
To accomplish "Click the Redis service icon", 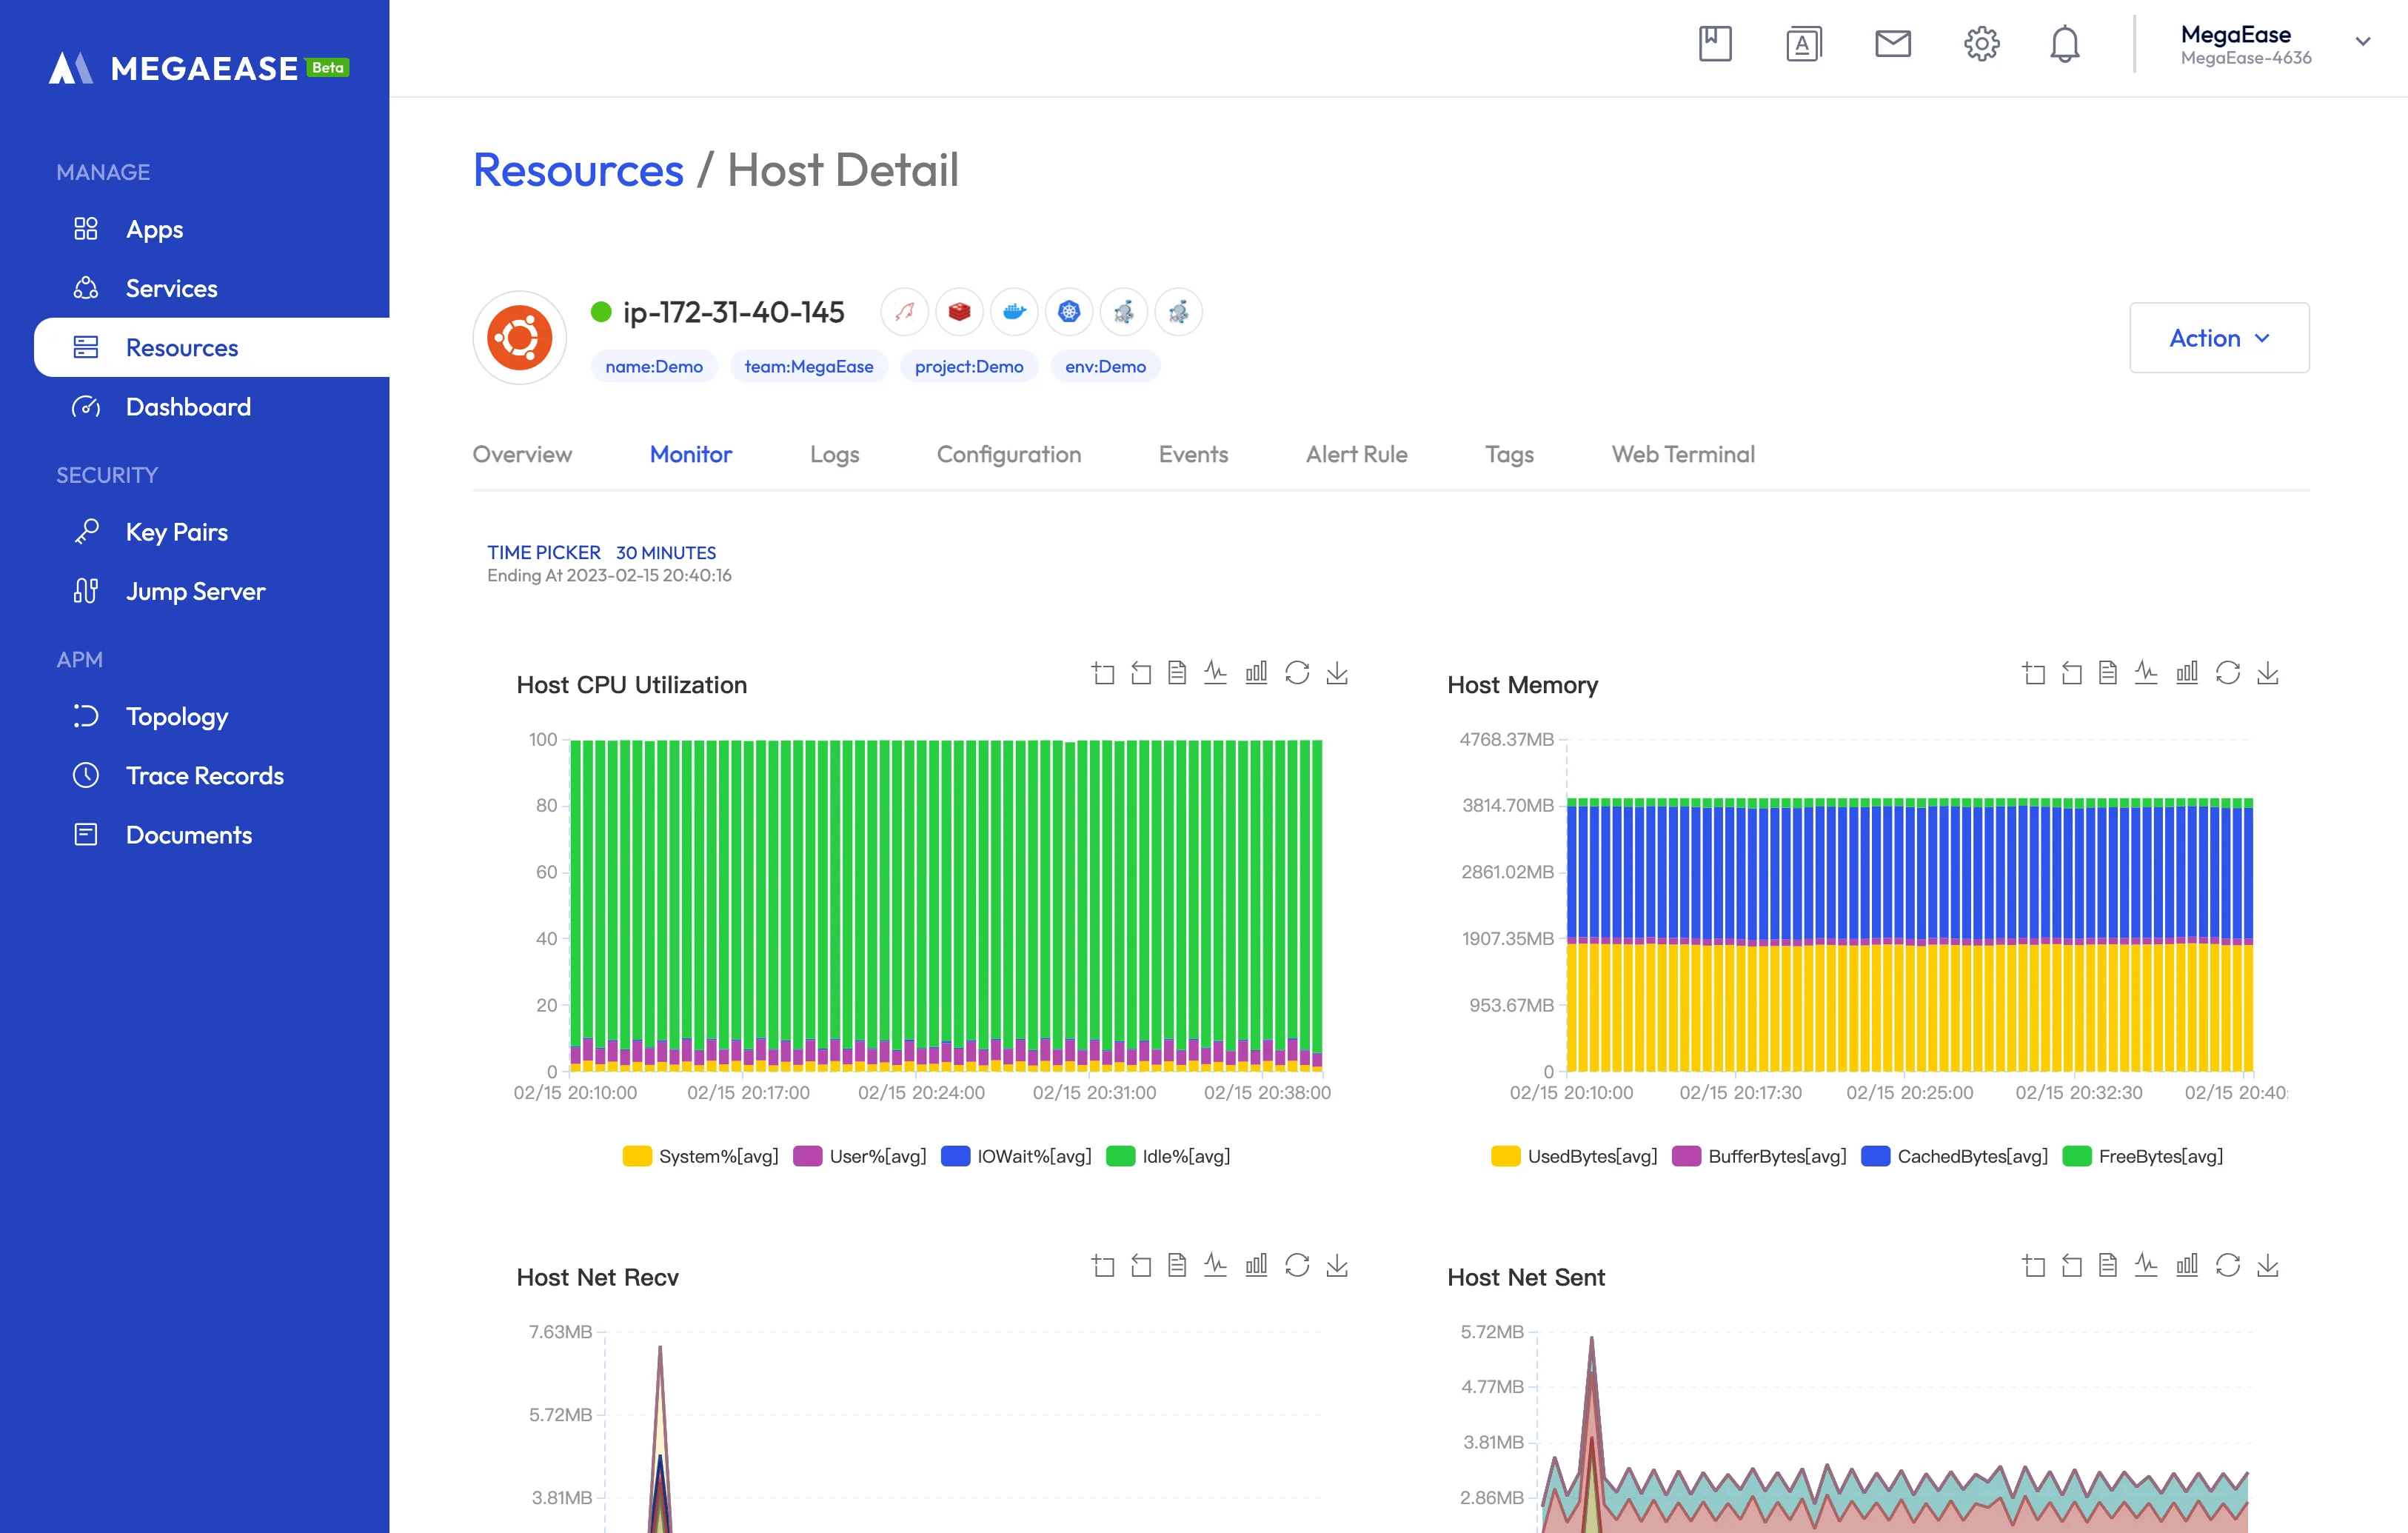I will coord(959,312).
